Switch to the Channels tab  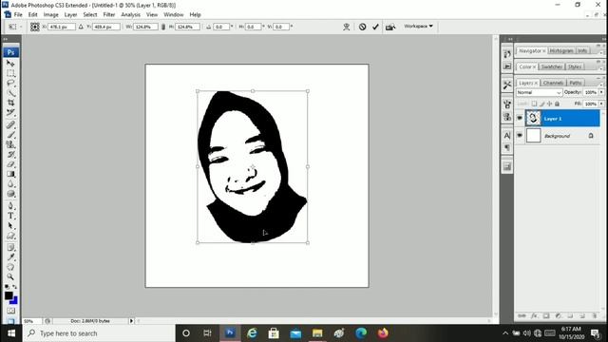point(553,83)
